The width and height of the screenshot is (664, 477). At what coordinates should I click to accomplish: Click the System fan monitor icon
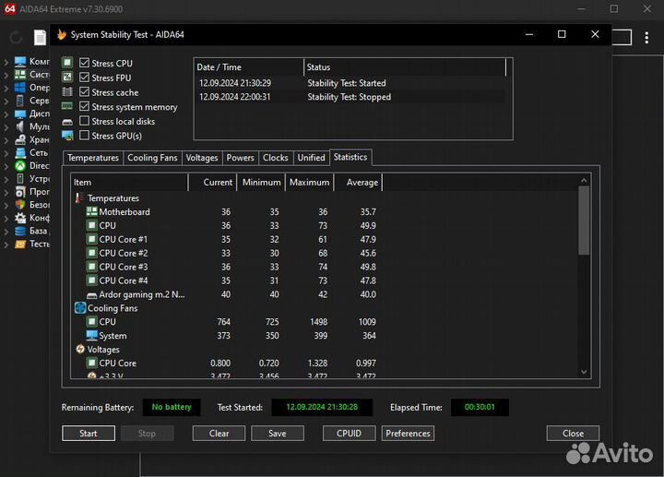pos(91,335)
